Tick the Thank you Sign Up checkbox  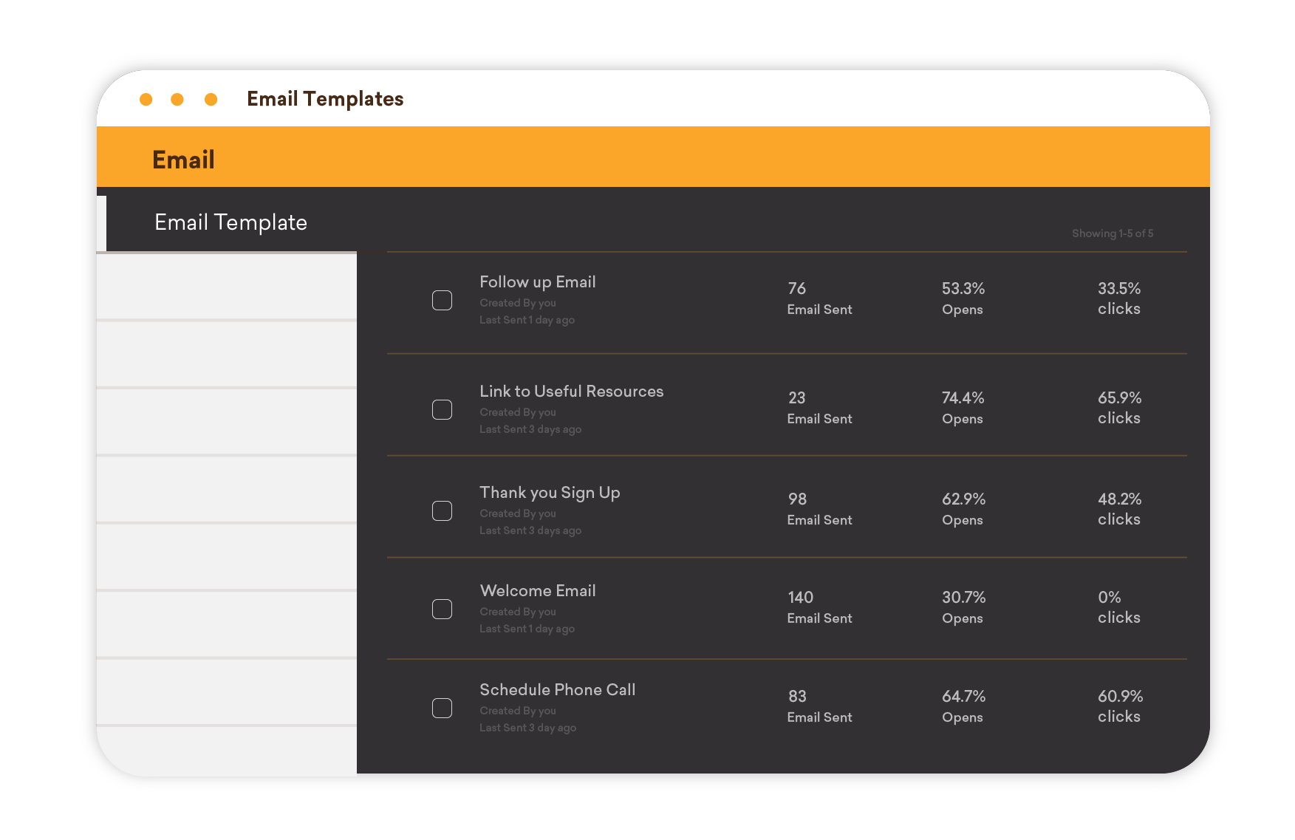[x=442, y=511]
